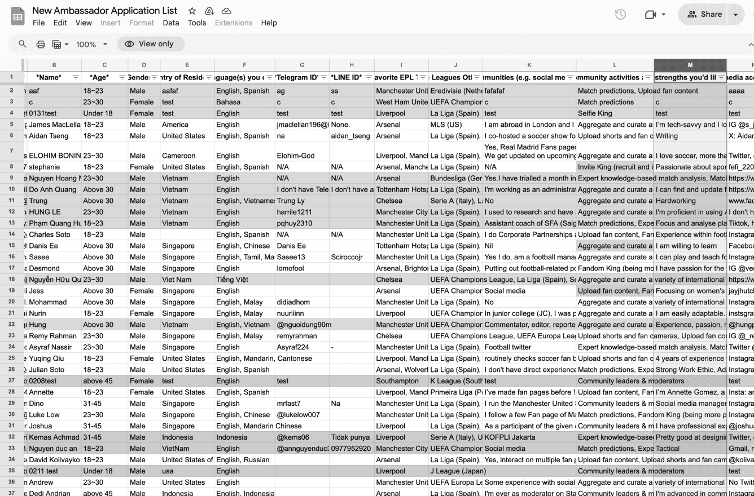The image size is (754, 496).
Task: Select the 'Hardworking' strengths cell
Action: pyautogui.click(x=690, y=201)
